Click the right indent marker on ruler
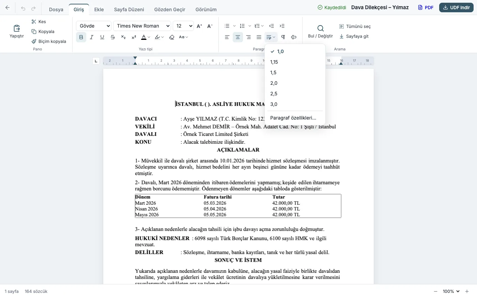The width and height of the screenshot is (477, 298). [341, 63]
